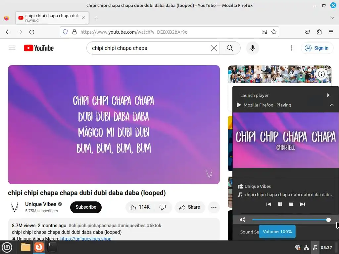Image resolution: width=339 pixels, height=254 pixels.
Task: Open the network tray icon
Action: click(x=306, y=247)
